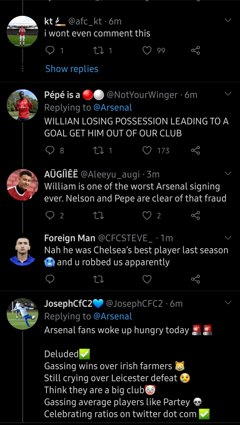The height and width of the screenshot is (425, 240).
Task: Share the Foreign Man tweet
Action: tap(195, 279)
